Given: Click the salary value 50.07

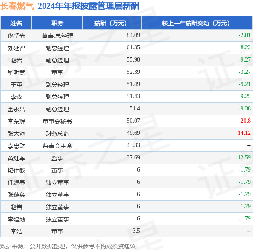Looking at the screenshot, I should 133,121.
